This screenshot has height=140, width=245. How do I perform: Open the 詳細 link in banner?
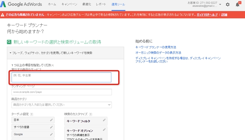click(224, 15)
